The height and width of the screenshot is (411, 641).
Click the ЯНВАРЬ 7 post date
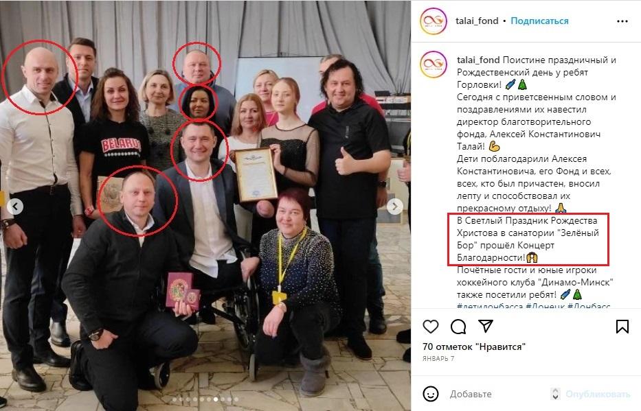click(438, 358)
